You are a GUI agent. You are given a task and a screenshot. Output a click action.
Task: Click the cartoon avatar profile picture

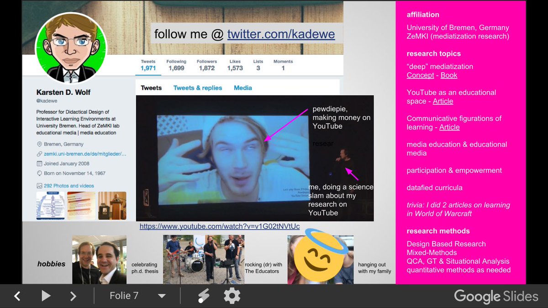point(71,48)
